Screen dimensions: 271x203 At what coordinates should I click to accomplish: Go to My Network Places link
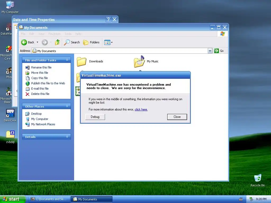[43, 124]
